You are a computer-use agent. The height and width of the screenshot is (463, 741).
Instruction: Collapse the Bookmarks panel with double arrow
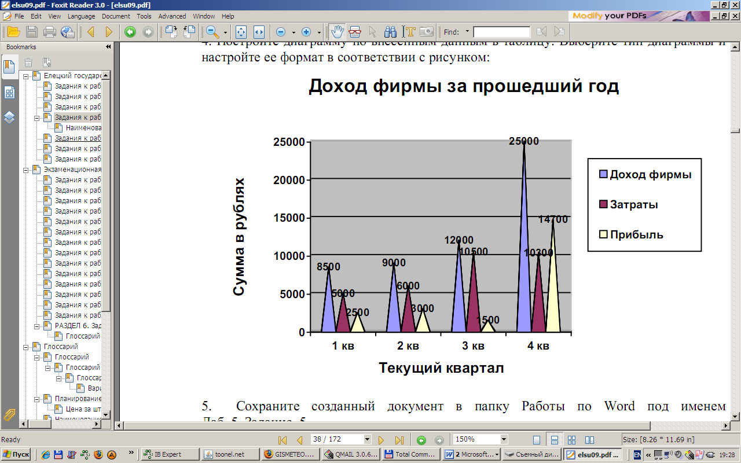pos(108,47)
